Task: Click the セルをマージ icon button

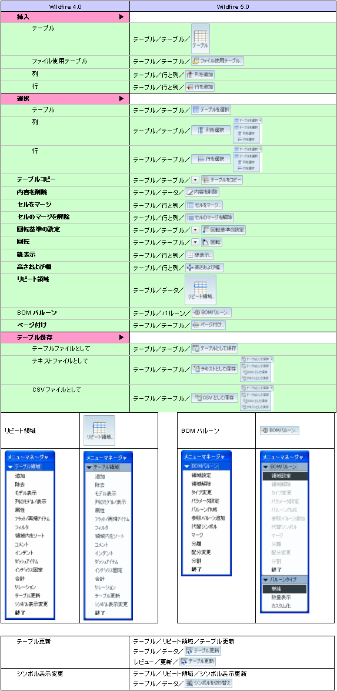Action: tap(204, 205)
